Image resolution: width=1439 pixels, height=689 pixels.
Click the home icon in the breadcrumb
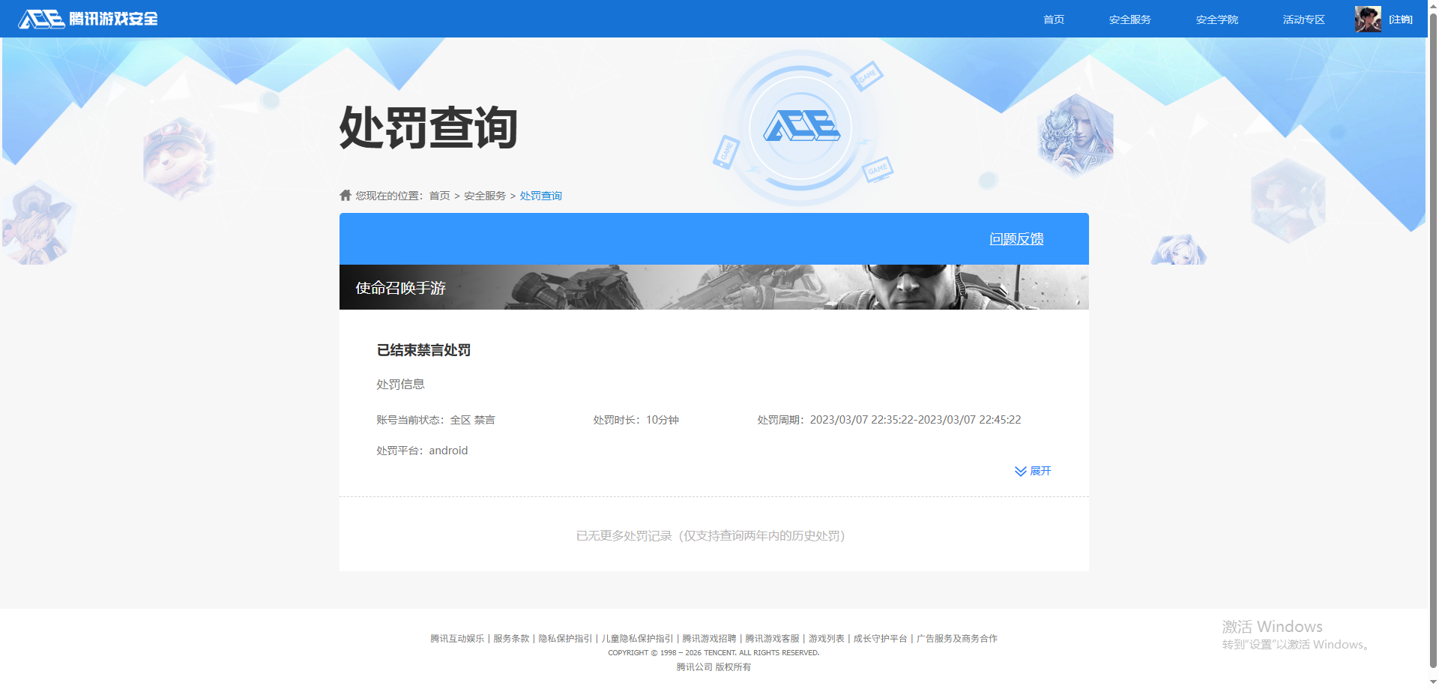click(345, 194)
